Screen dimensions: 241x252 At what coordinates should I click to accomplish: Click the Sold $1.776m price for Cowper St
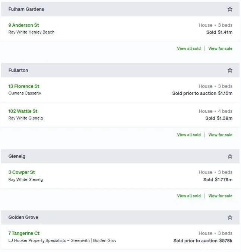click(218, 180)
